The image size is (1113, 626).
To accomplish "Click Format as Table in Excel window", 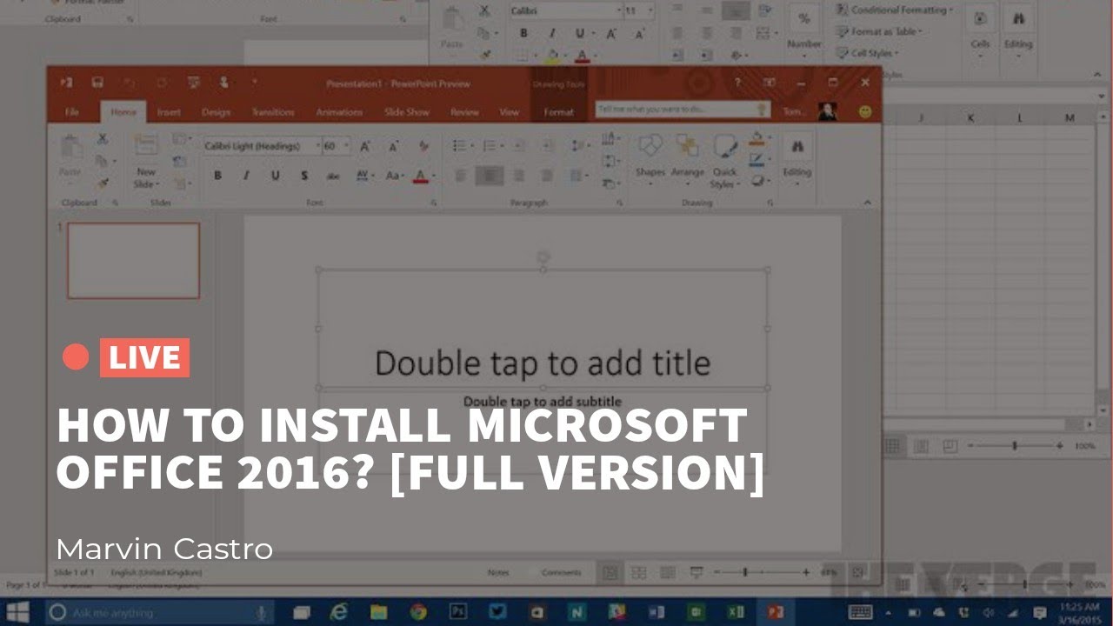I will (x=879, y=31).
